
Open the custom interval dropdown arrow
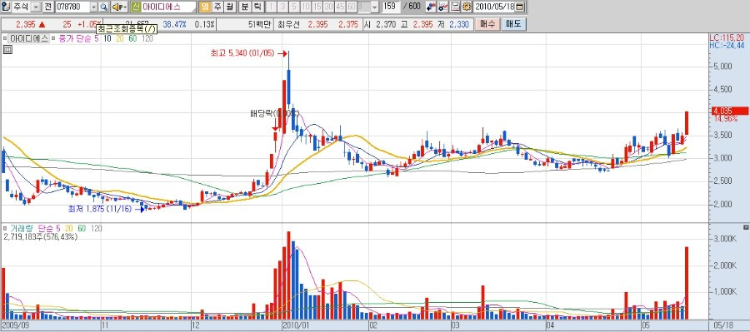click(x=374, y=7)
